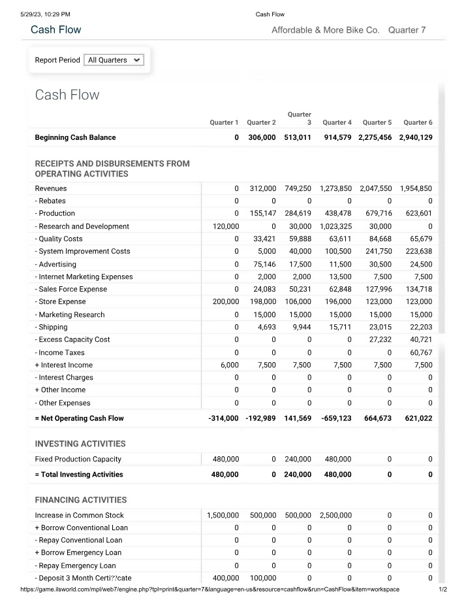The image size is (466, 600).
Task: Click the Quarter 4 R&D value 1,023,325
Action: pyautogui.click(x=335, y=226)
